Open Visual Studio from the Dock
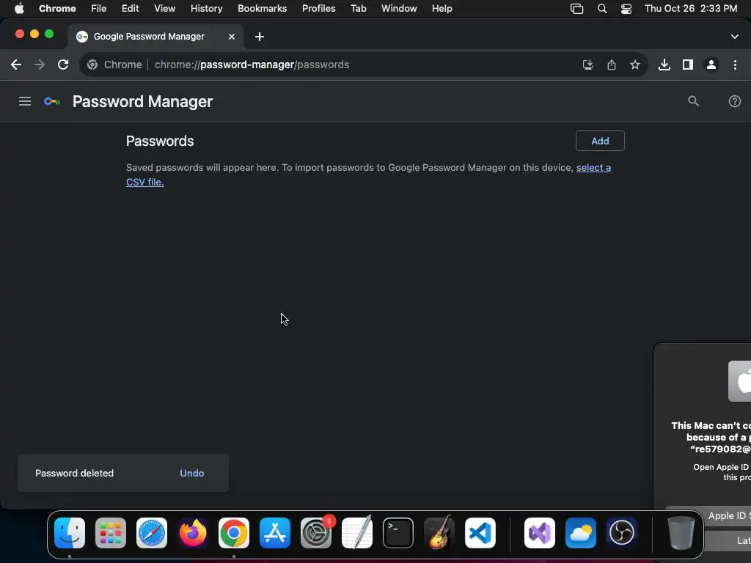The height and width of the screenshot is (563, 751). point(539,532)
